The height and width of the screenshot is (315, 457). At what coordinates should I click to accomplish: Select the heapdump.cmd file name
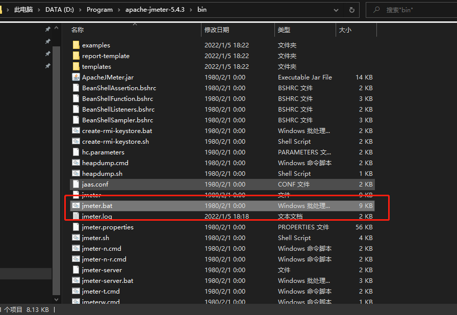[105, 163]
